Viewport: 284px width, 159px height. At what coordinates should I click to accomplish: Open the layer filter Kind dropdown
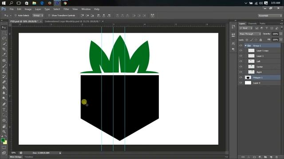click(246, 28)
